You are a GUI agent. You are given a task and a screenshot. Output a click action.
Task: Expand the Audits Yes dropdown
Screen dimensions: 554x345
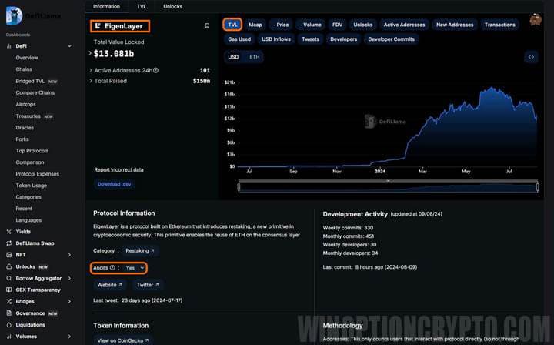point(135,267)
